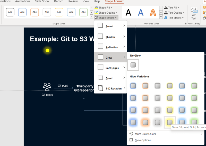Apply first-row orange glow variation
206x146 pixels.
click(145, 86)
